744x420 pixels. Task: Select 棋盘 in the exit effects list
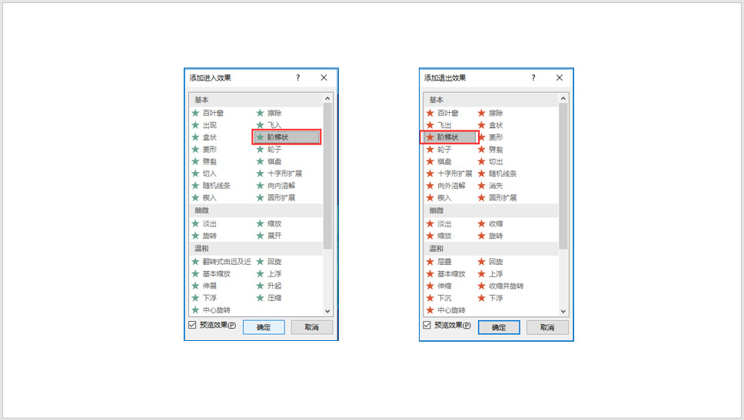coord(444,161)
